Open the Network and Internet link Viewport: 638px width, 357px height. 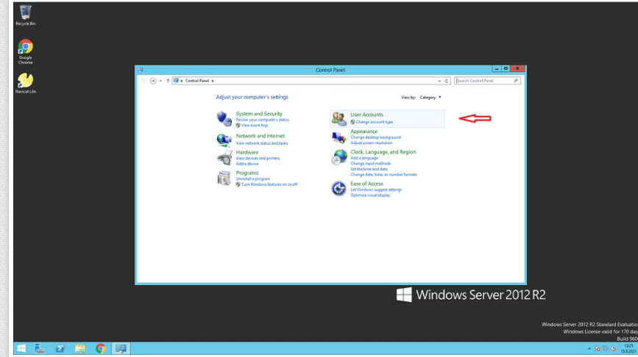[260, 136]
